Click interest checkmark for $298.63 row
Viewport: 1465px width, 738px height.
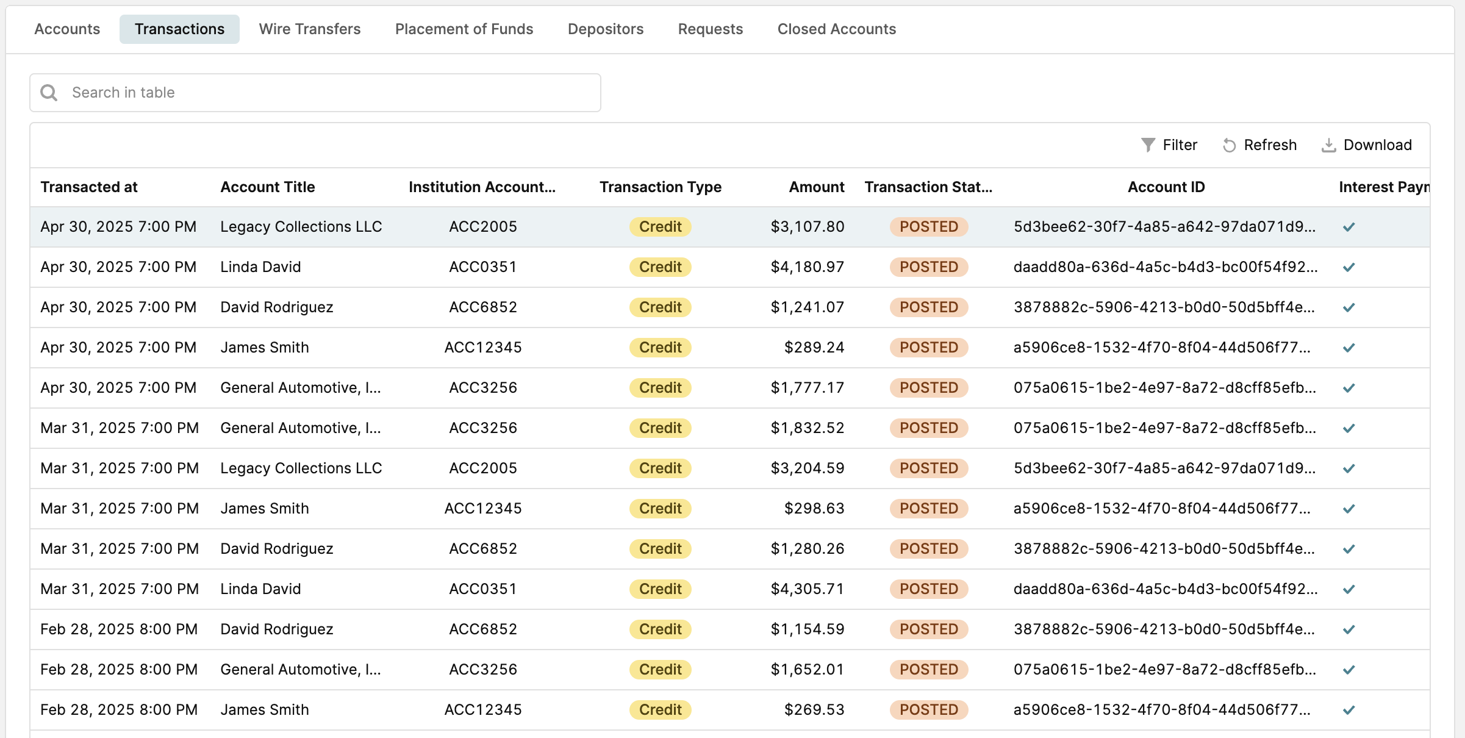[1349, 509]
